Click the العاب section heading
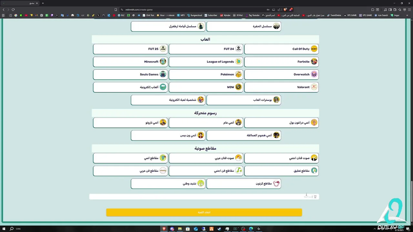This screenshot has width=413, height=232. click(x=205, y=39)
